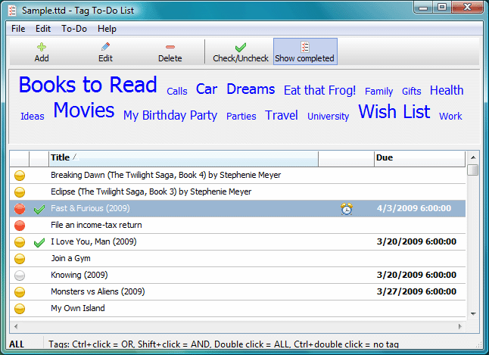Click the ALL status bar indicator
This screenshot has height=355, width=489.
(17, 344)
